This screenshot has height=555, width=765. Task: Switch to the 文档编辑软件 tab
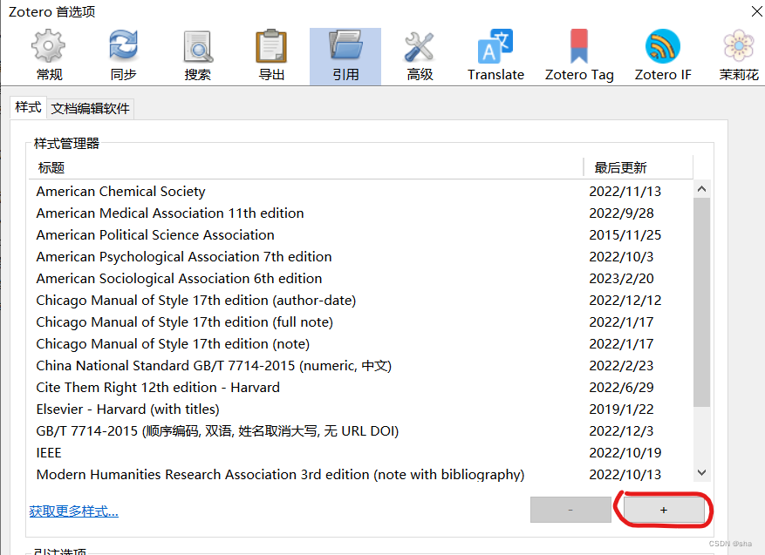(90, 108)
